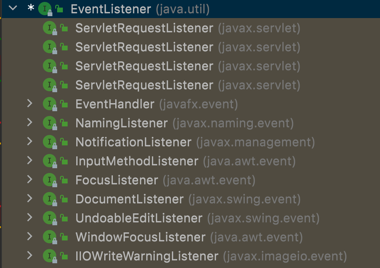Click the InputMethodListener interface icon
This screenshot has height=268, width=380.
[x=49, y=161]
